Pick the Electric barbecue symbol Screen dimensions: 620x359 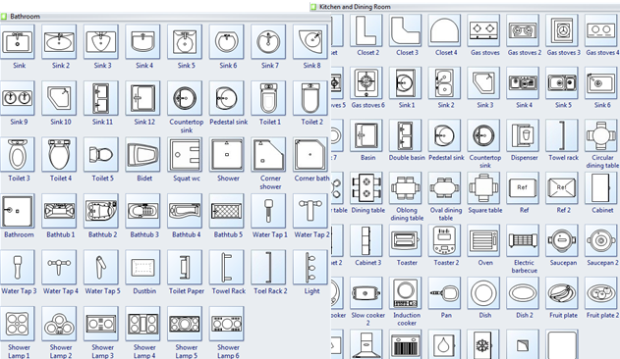pyautogui.click(x=523, y=241)
